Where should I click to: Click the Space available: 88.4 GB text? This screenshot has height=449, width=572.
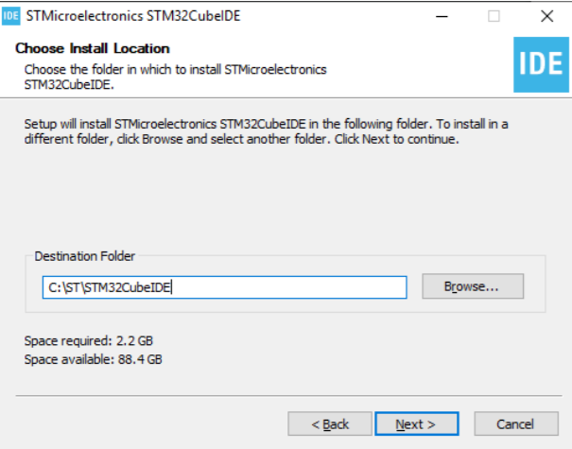pyautogui.click(x=93, y=359)
